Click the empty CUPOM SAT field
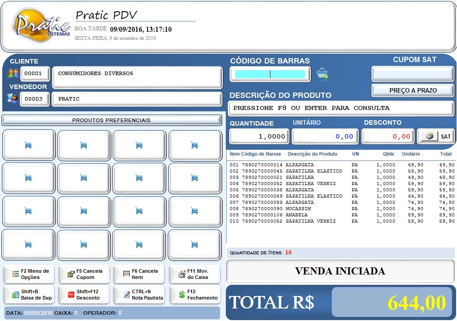This screenshot has width=457, height=321. [x=413, y=74]
